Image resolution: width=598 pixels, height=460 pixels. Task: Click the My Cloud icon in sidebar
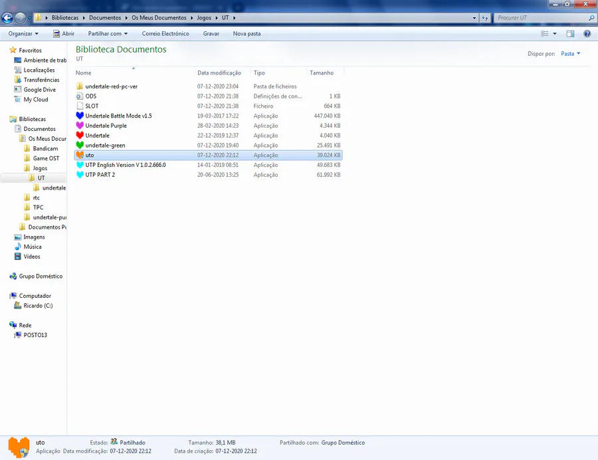coord(17,99)
